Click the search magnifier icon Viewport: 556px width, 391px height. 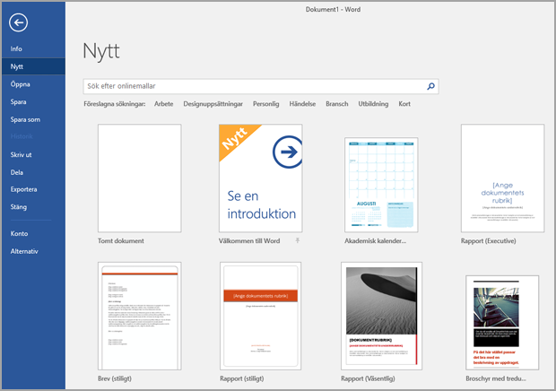(430, 86)
